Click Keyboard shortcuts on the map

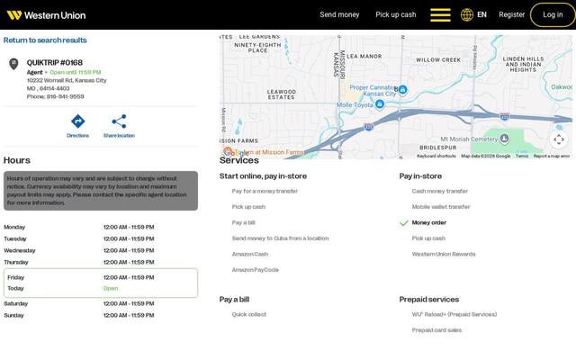[436, 156]
